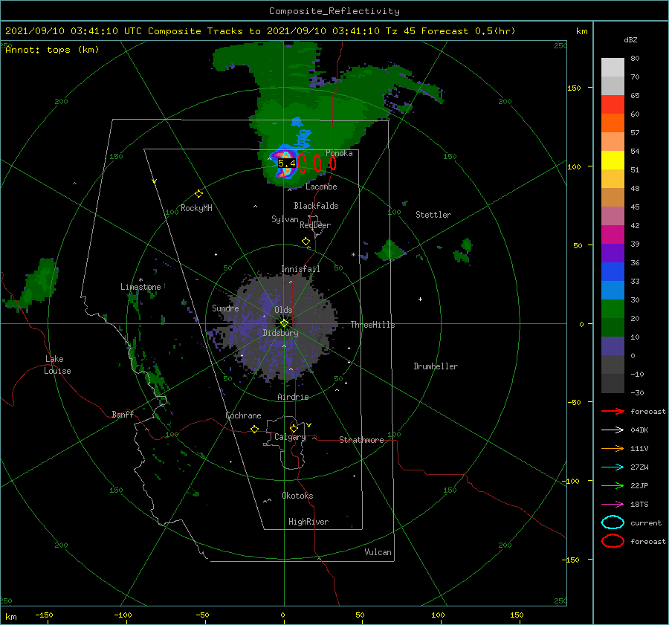Image resolution: width=669 pixels, height=625 pixels.
Task: Click the forecast ellipse closest to 5.4 label
Action: point(302,163)
